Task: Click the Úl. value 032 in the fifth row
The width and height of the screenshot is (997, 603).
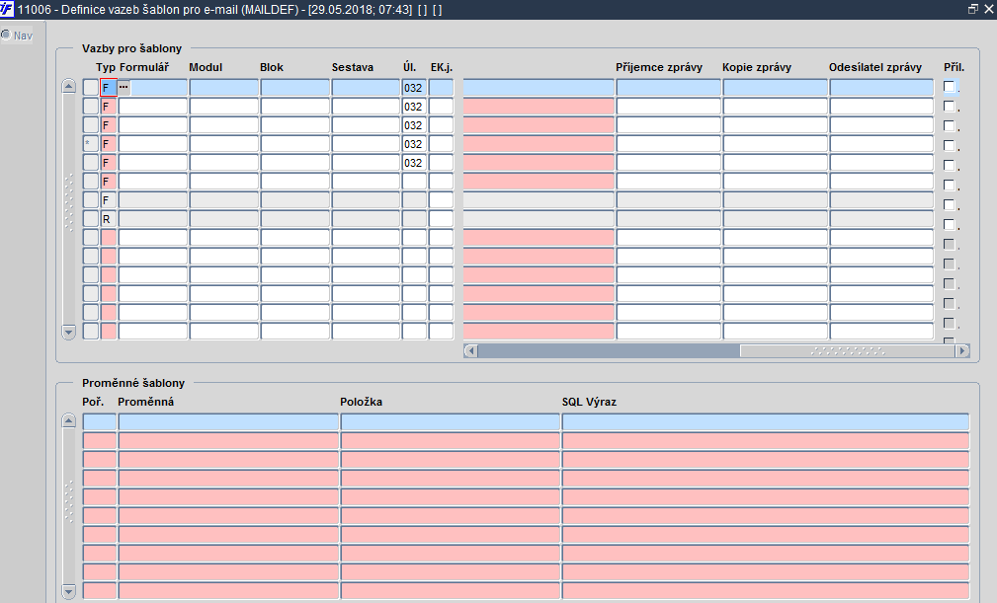Action: tap(414, 163)
